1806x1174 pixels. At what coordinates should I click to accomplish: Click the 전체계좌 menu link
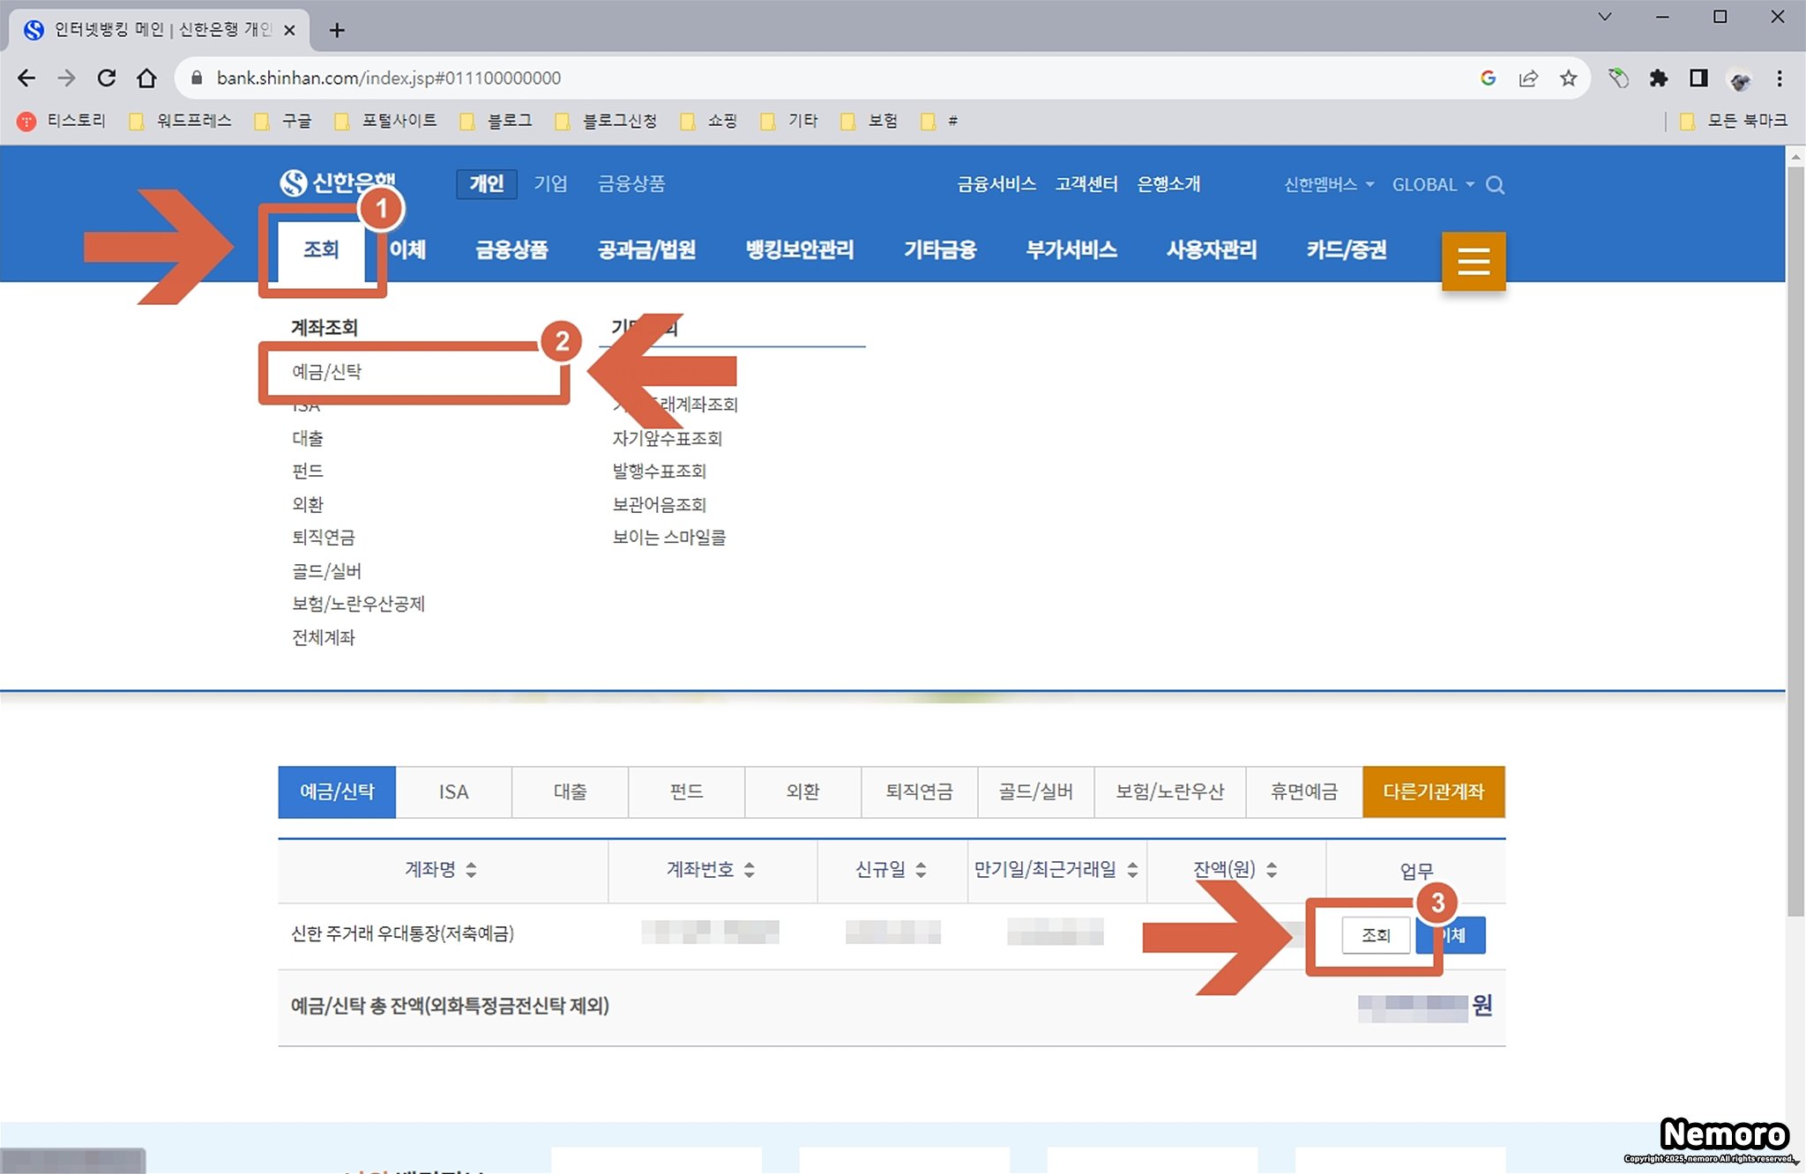[324, 637]
